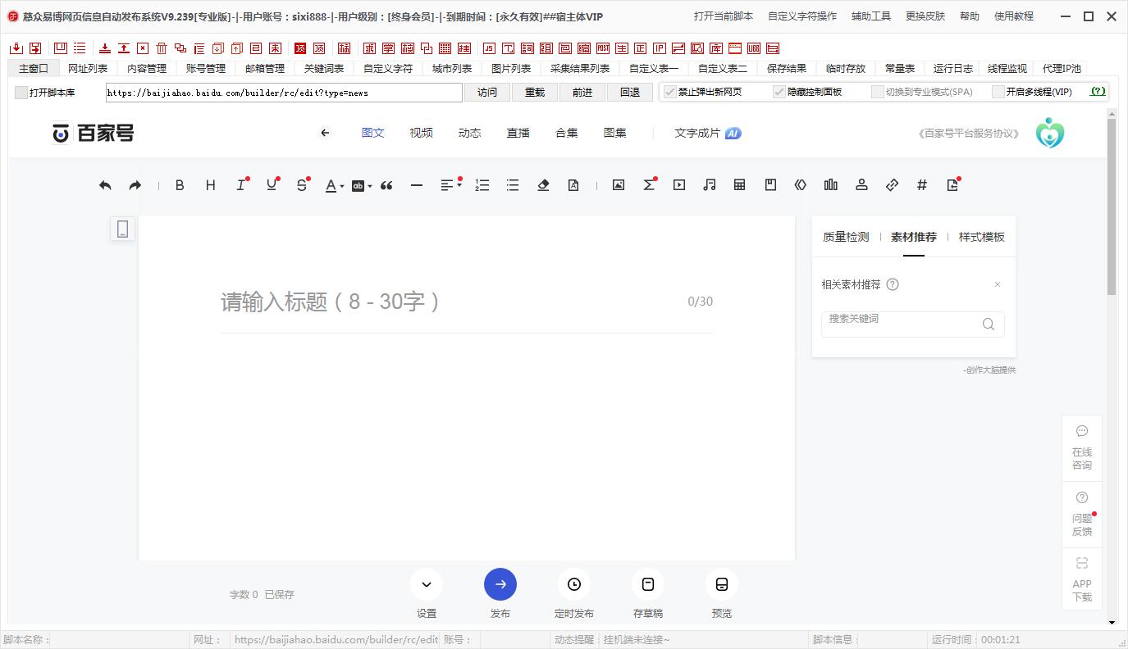Toggle strikethrough text formatting
This screenshot has width=1128, height=649.
302,185
